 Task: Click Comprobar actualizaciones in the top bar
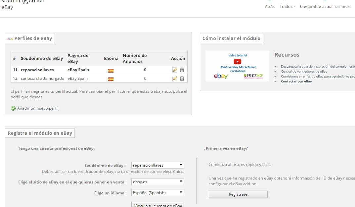[325, 7]
